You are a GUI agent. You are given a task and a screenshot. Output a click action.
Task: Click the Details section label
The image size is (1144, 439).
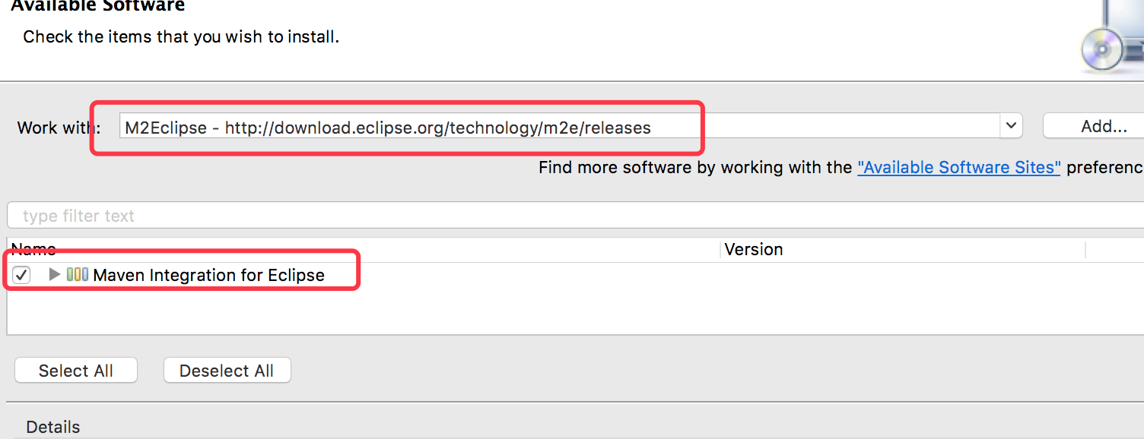[52, 427]
